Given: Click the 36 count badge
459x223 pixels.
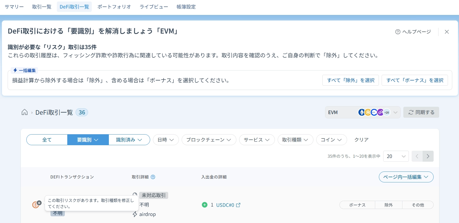Looking at the screenshot, I should point(82,112).
